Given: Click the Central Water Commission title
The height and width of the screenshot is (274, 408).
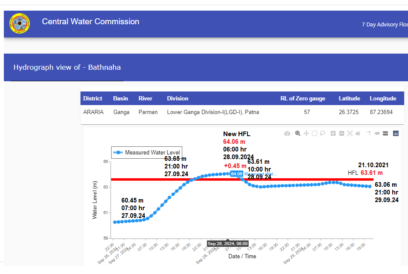Looking at the screenshot, I should pos(90,22).
